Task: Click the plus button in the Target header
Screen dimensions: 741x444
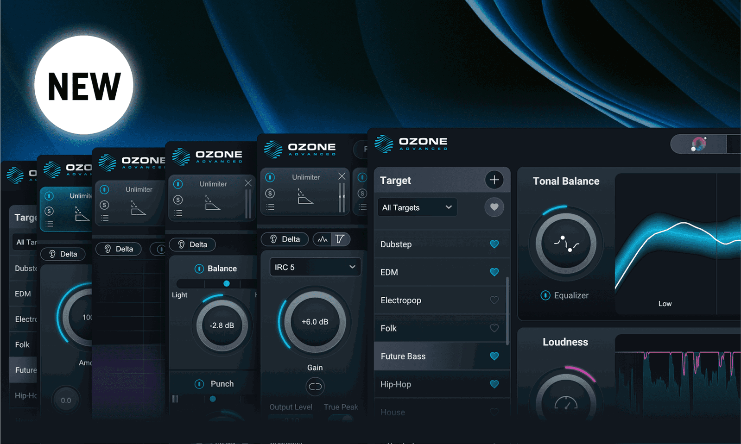Action: point(494,180)
